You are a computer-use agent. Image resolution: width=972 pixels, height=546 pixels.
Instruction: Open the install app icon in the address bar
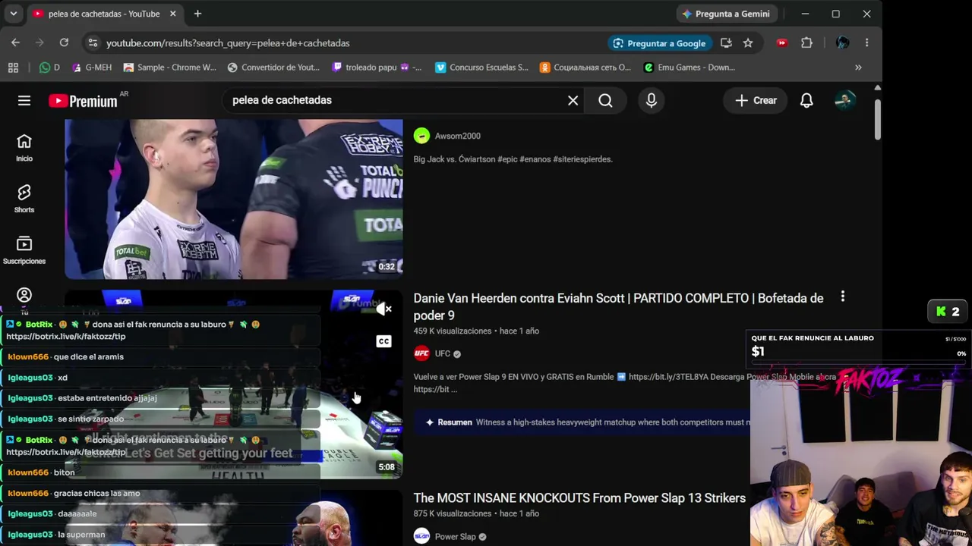726,43
